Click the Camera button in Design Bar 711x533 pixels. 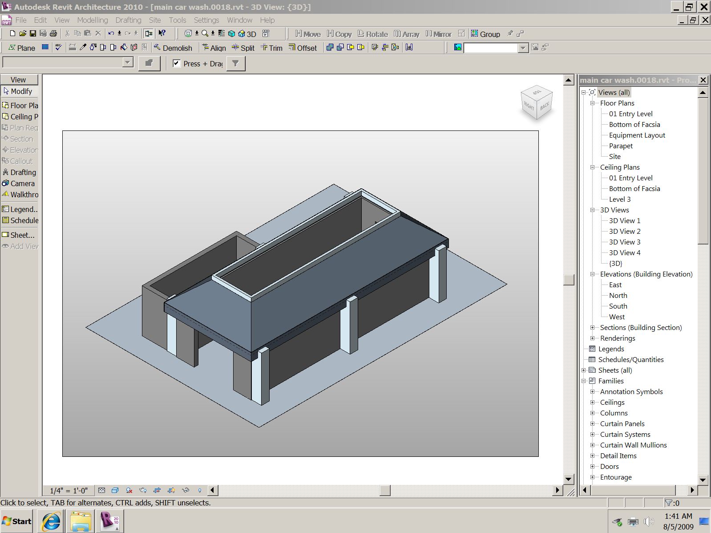tap(19, 183)
